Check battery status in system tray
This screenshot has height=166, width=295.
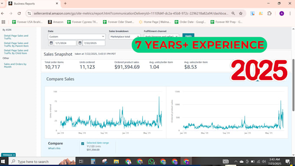(252, 162)
